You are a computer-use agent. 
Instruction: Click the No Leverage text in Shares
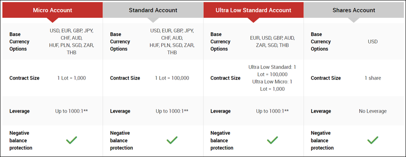pyautogui.click(x=373, y=111)
